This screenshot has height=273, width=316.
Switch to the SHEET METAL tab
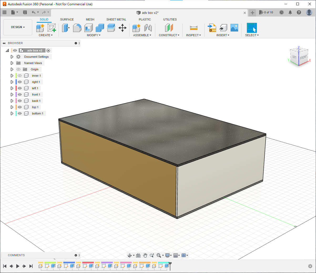(116, 19)
